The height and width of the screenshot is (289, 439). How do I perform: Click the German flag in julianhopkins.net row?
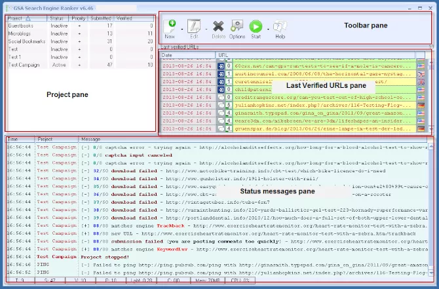tap(421, 106)
